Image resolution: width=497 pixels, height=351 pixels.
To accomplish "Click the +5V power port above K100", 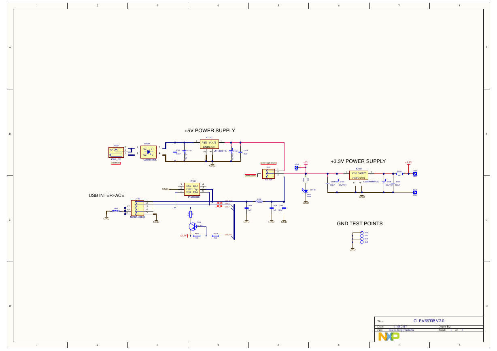I will click(306, 163).
